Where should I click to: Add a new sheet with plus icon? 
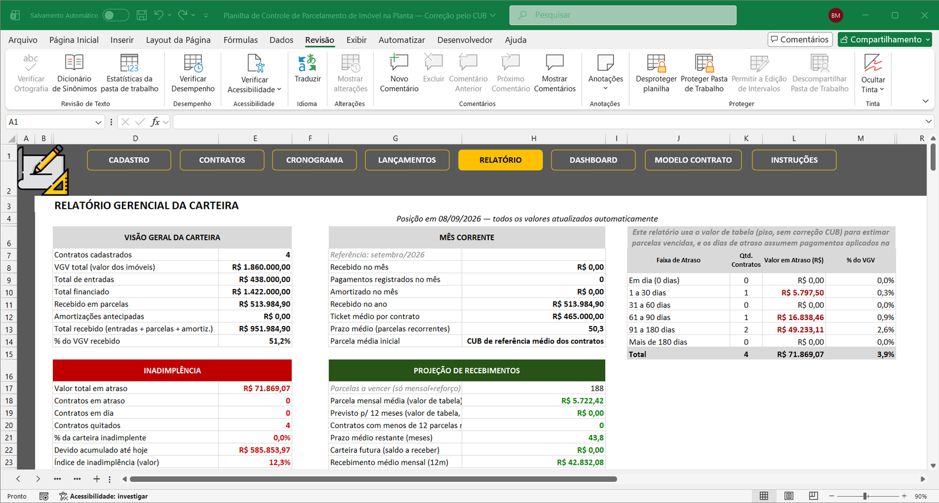[x=97, y=479]
